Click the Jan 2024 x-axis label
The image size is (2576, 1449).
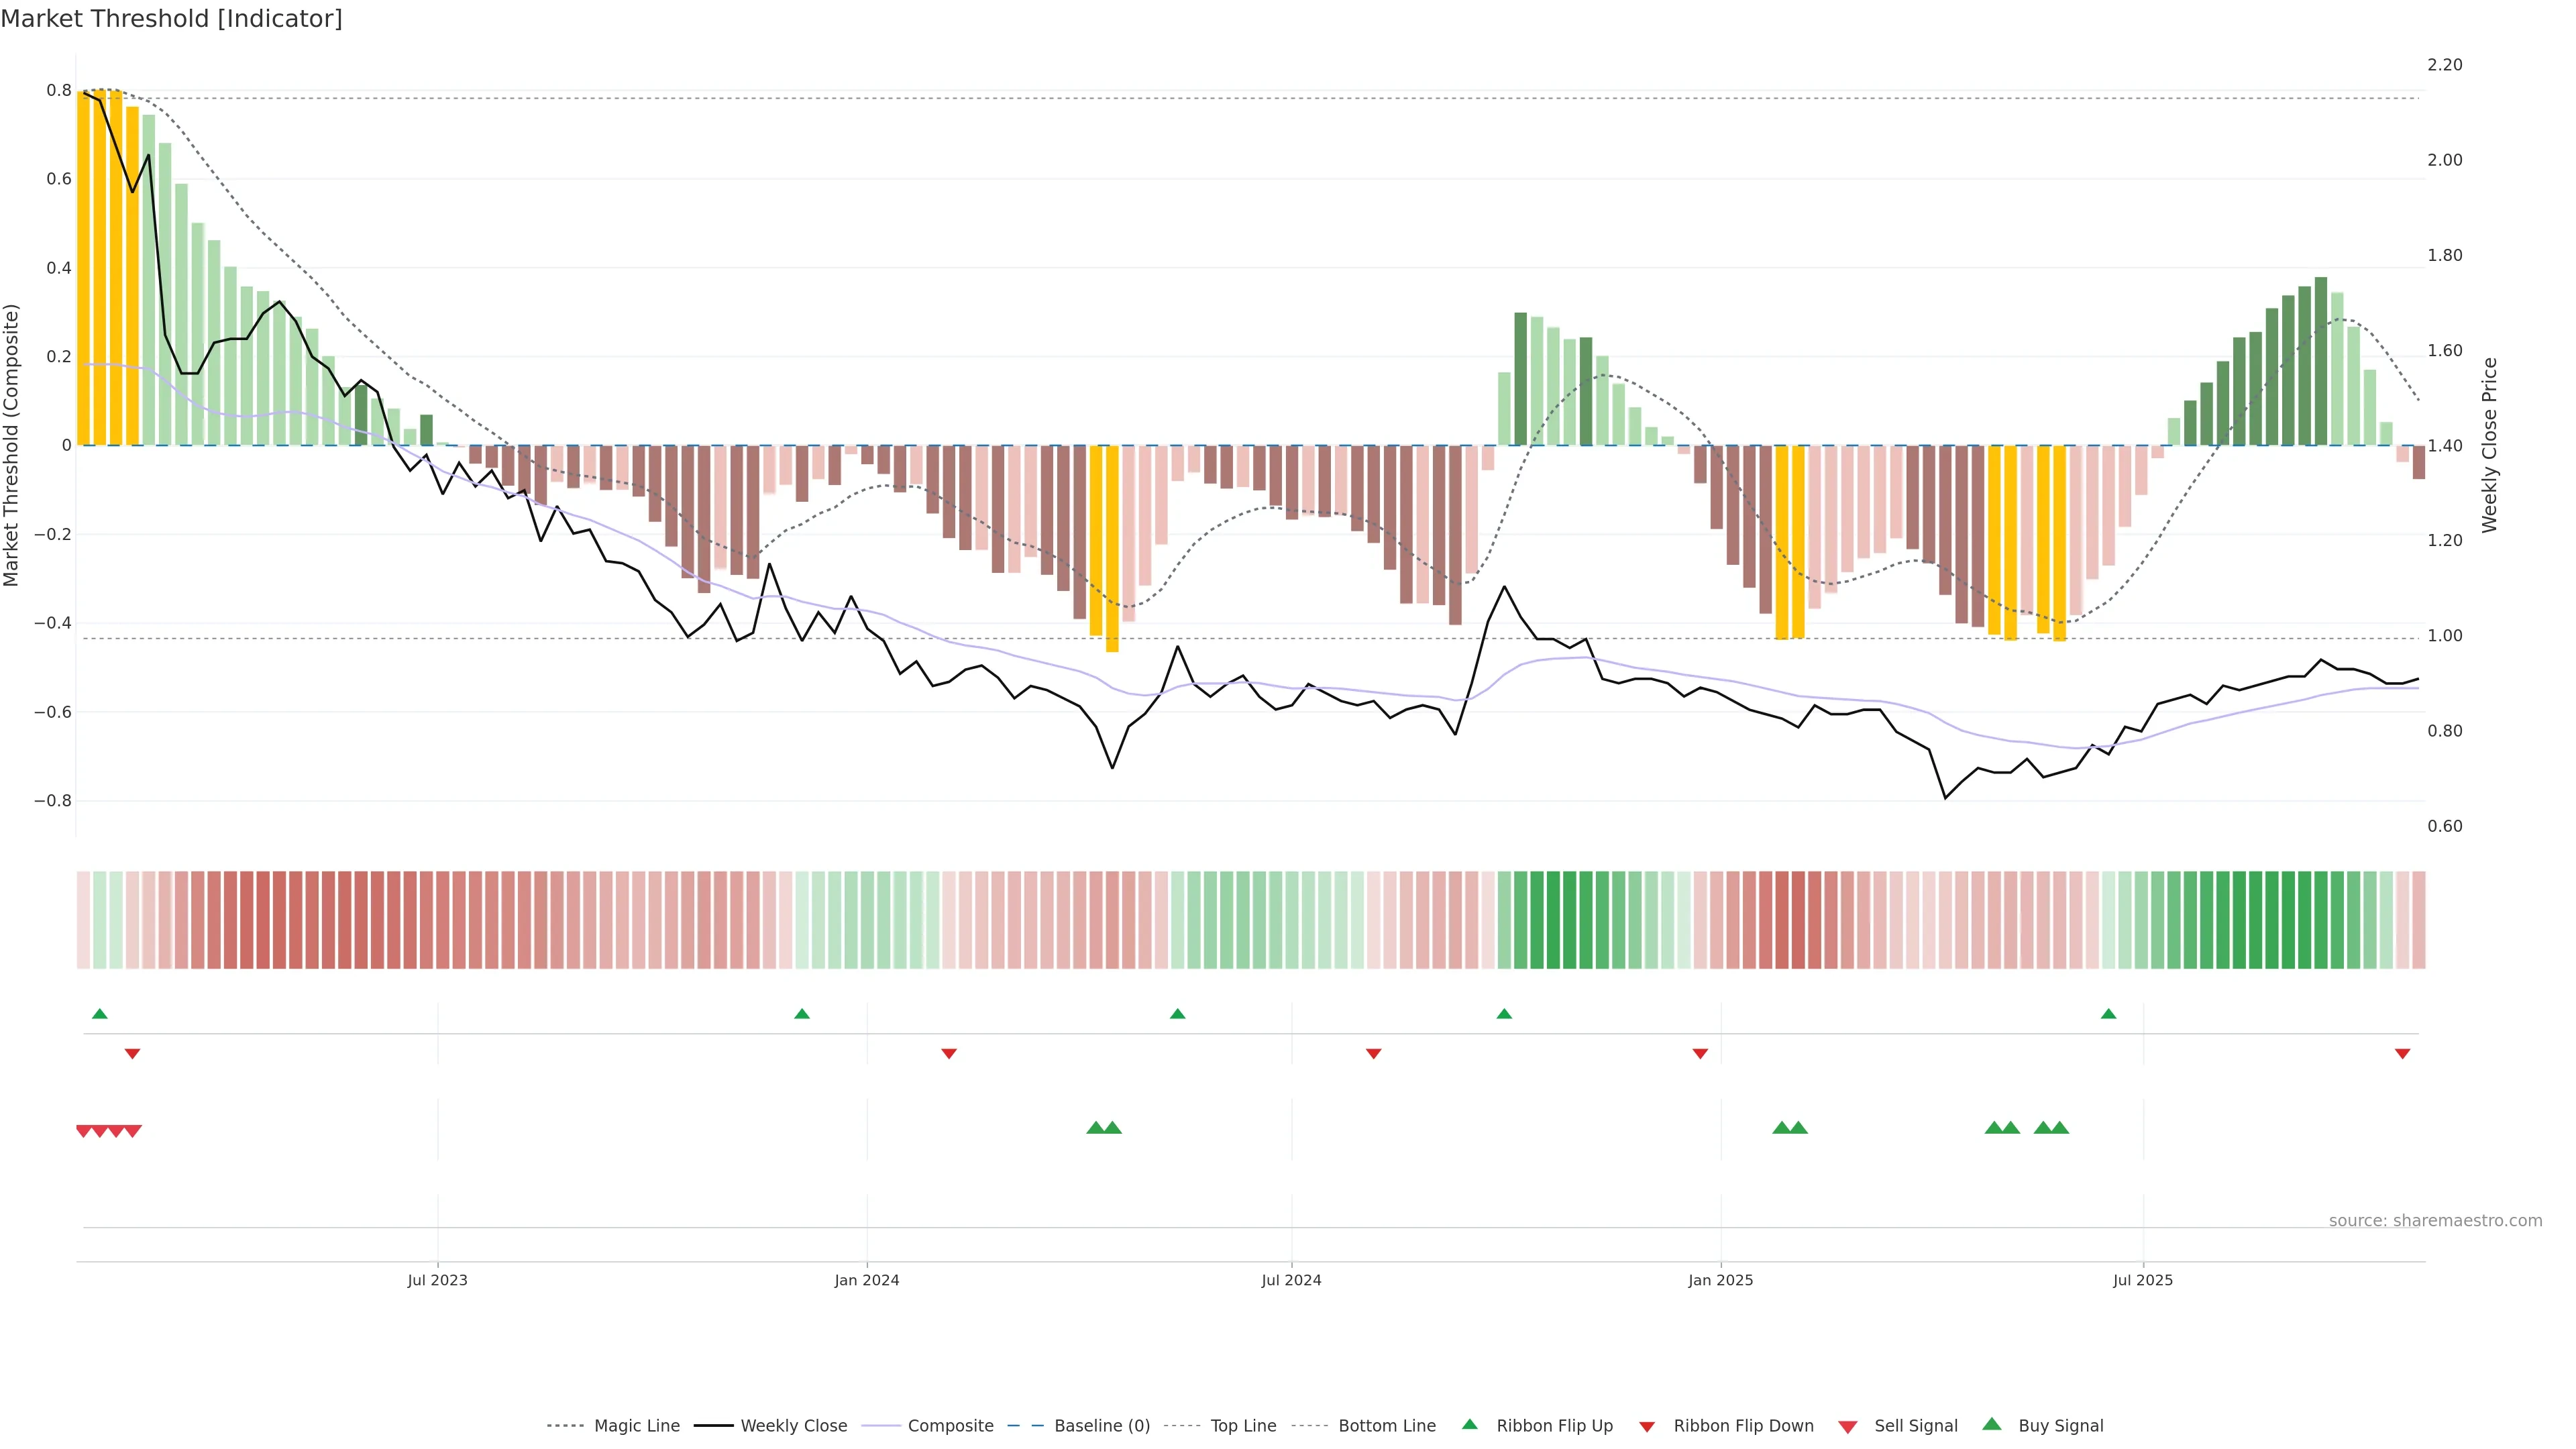click(867, 1280)
